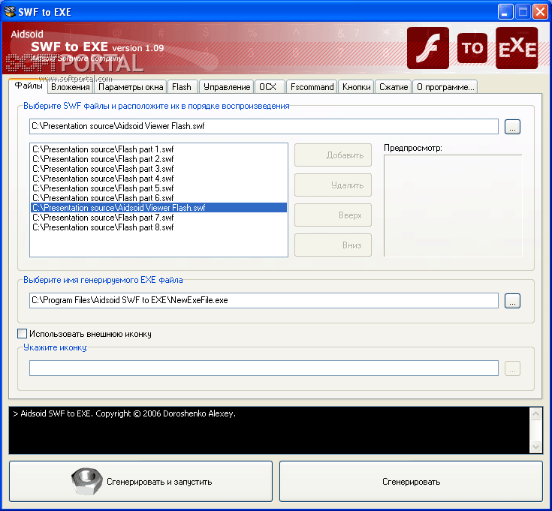Viewport: 552px width, 511px height.
Task: Select Flash part 2.swf in the list
Action: coord(158,159)
